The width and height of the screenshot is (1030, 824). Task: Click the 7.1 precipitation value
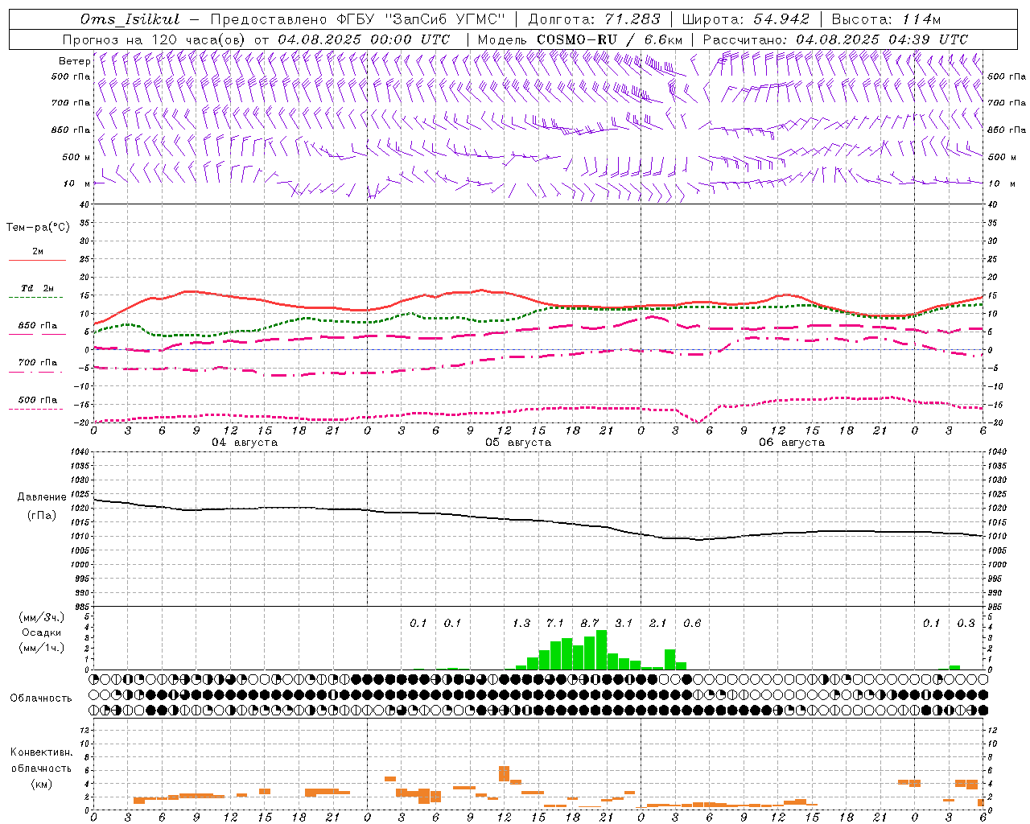(x=555, y=624)
